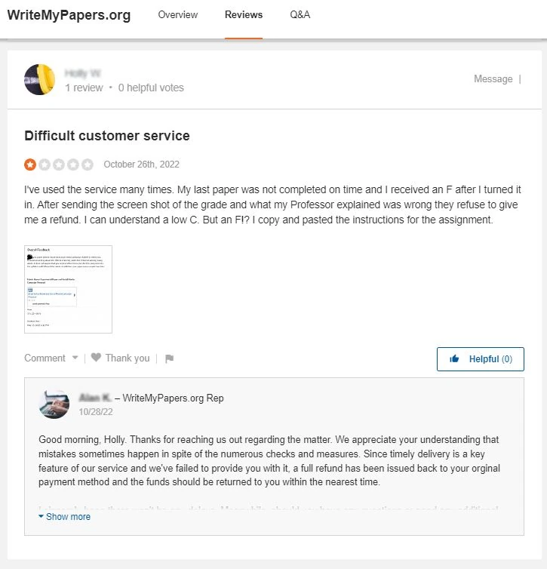Expand the reply with Show more

(x=65, y=516)
